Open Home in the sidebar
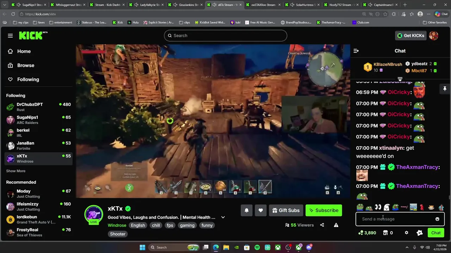451x253 pixels. pos(19,51)
